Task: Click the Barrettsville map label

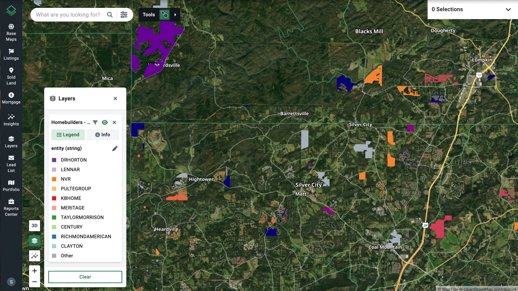Action: coord(294,114)
